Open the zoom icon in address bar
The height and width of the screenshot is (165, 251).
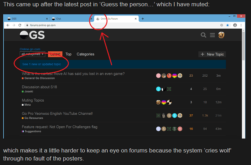point(222,25)
